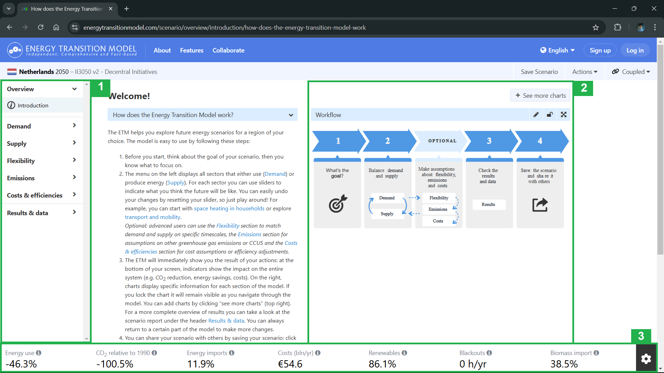
Task: Open space heating in households link
Action: click(229, 208)
